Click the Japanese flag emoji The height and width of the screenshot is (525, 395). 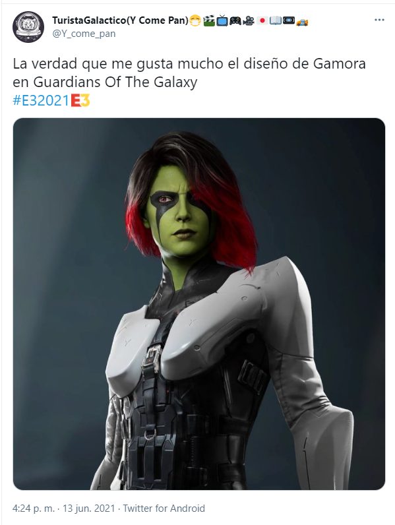262,21
